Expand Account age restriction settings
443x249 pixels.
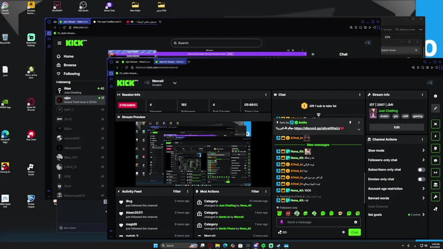tap(396, 189)
